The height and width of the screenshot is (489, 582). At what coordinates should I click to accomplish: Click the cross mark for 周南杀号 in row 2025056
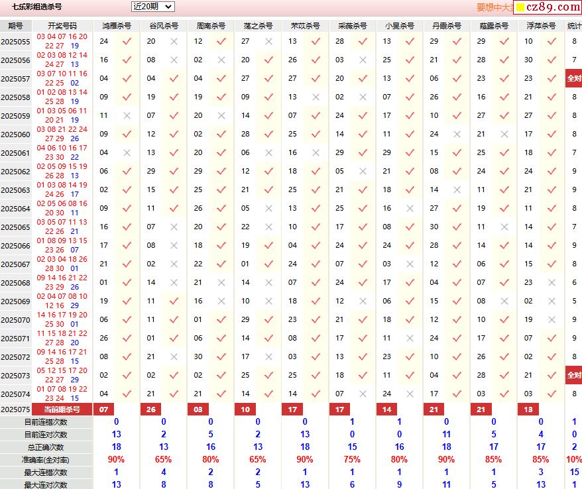tap(221, 60)
